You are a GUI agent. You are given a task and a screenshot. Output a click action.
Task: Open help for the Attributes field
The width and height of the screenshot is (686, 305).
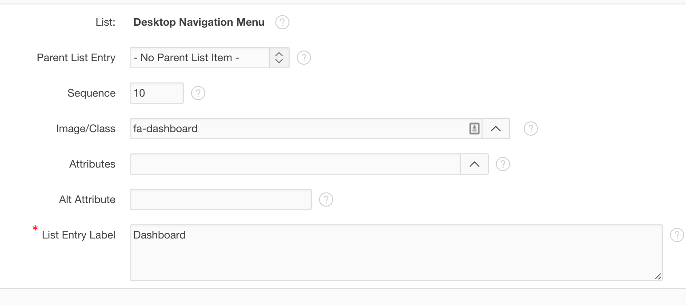[503, 164]
